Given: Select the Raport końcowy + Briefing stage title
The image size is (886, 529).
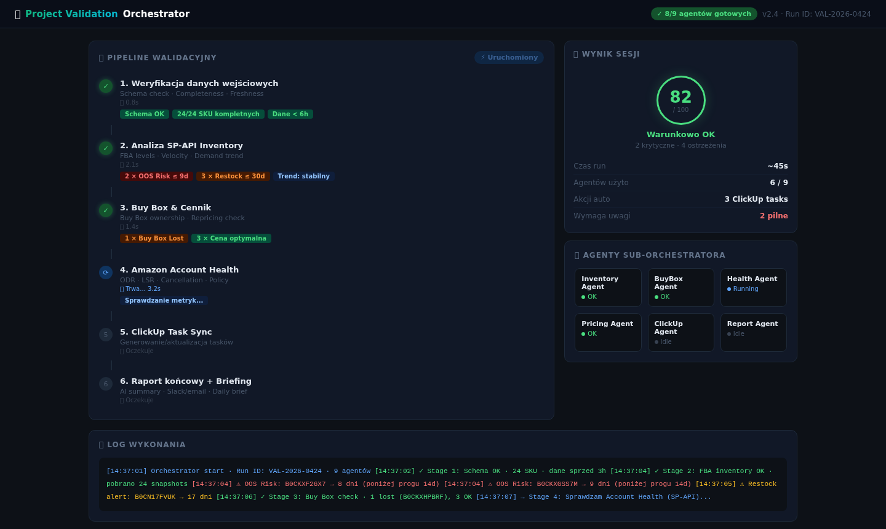Looking at the screenshot, I should point(186,381).
